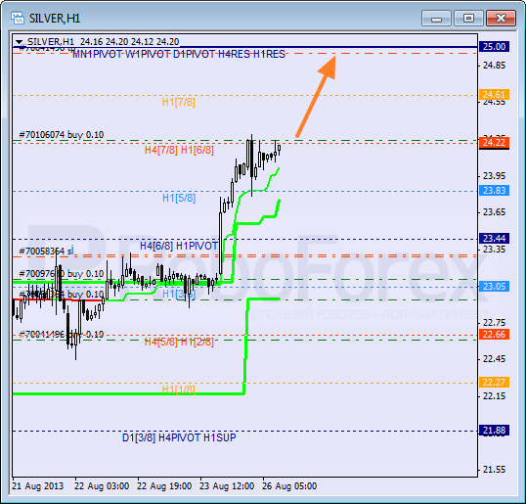Click the 23.83 blue price label

(494, 191)
